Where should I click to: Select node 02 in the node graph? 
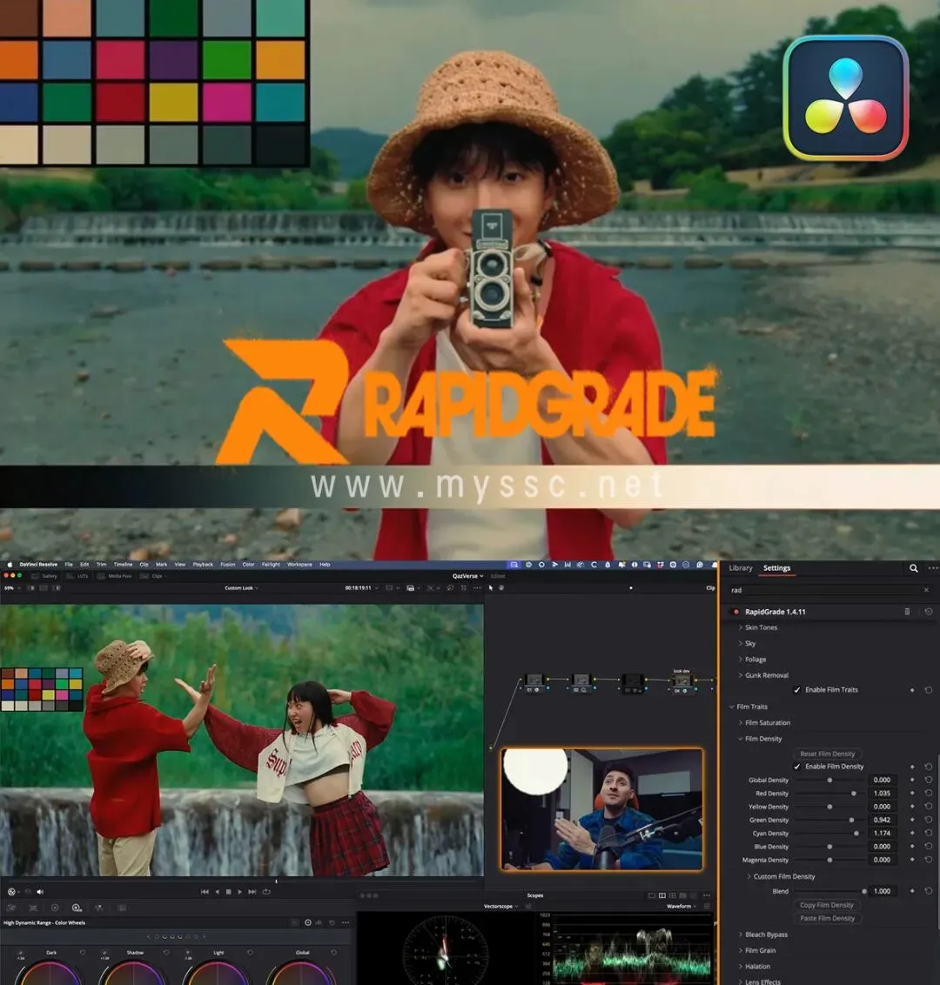click(582, 681)
